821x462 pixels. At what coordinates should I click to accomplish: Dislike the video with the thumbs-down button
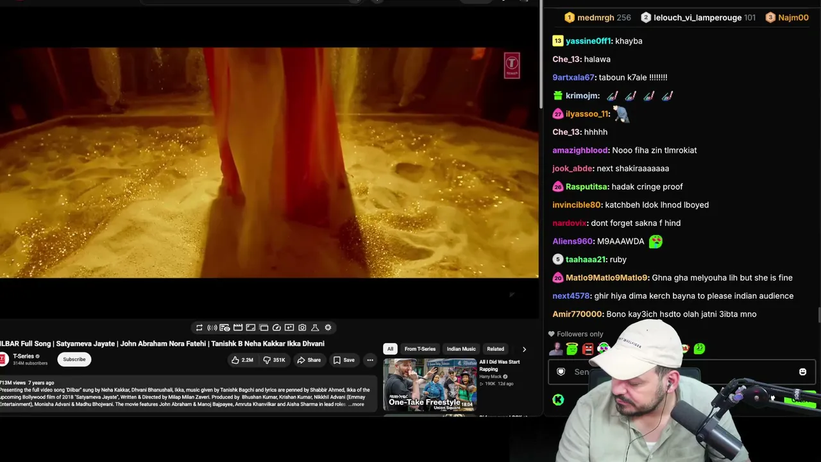(274, 360)
